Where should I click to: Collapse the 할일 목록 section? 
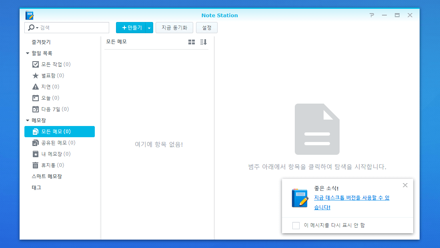pyautogui.click(x=28, y=53)
